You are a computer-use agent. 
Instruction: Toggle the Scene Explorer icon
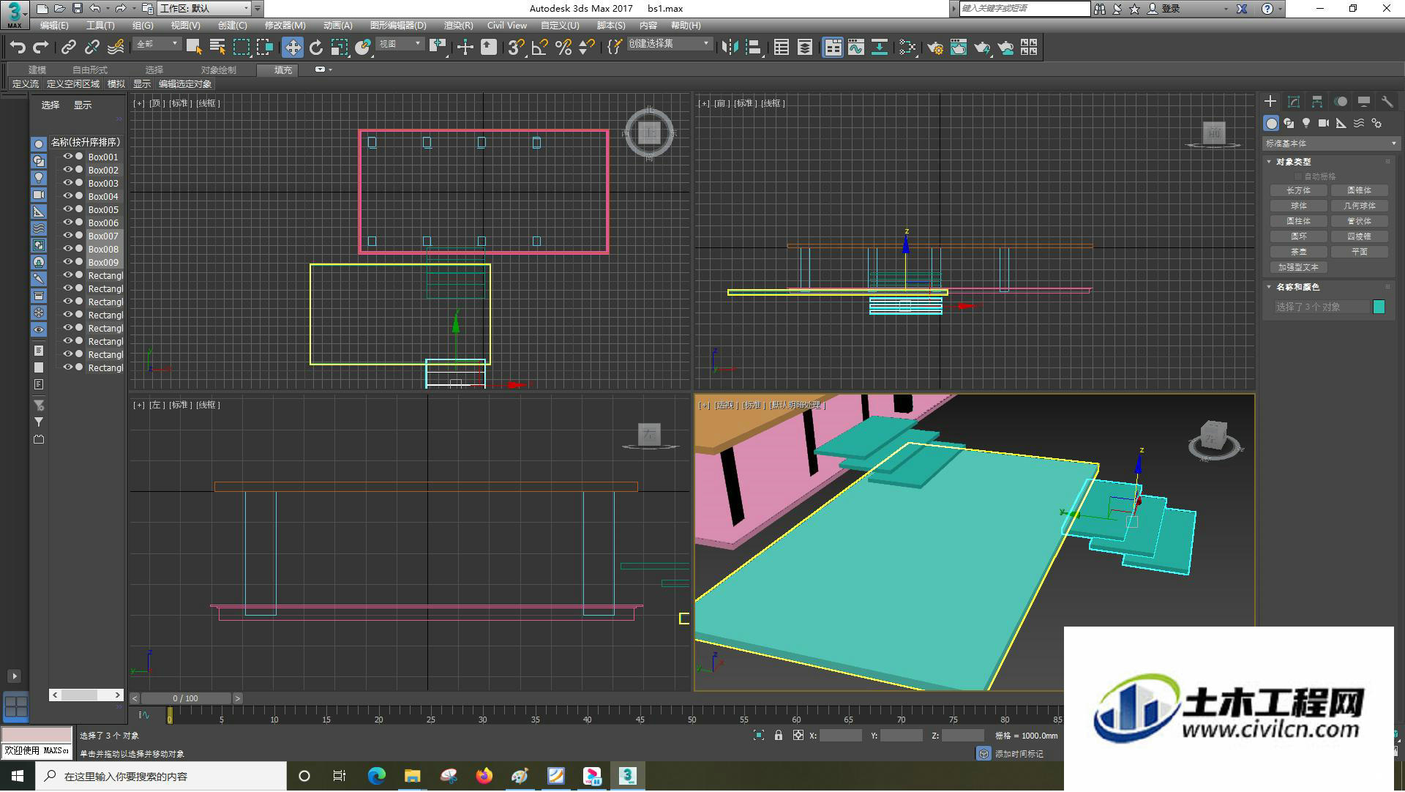(x=782, y=48)
